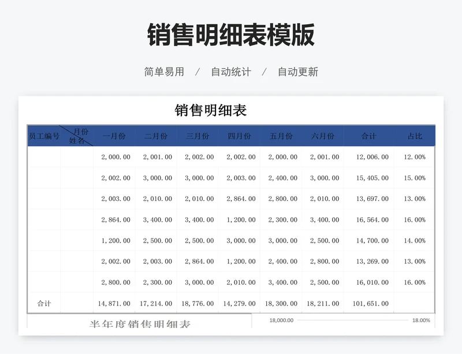Click the row total 12,006.00
The width and height of the screenshot is (462, 354).
click(372, 157)
